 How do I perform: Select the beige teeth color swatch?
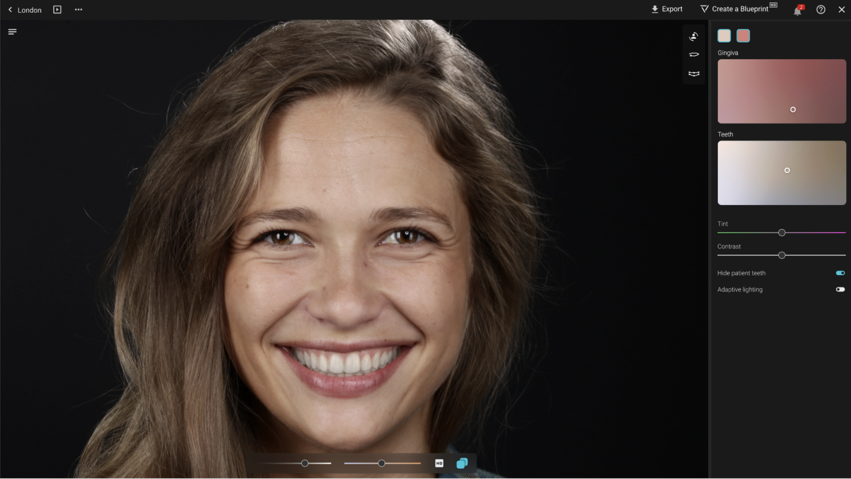pos(724,36)
